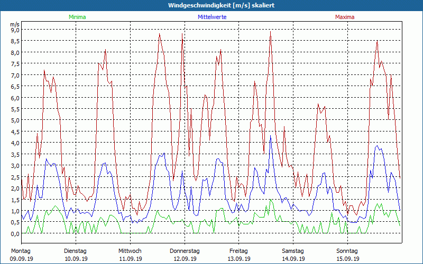Viewport: 423px width, 264px height.
Task: Click the 'Mittwoch' day label
Action: click(130, 251)
